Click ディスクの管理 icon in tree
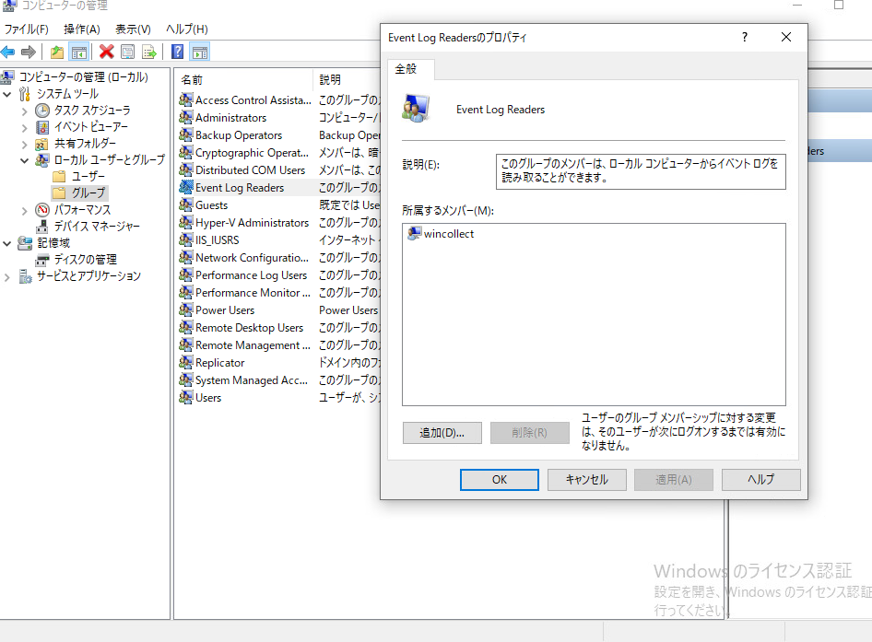The height and width of the screenshot is (642, 872). (42, 260)
